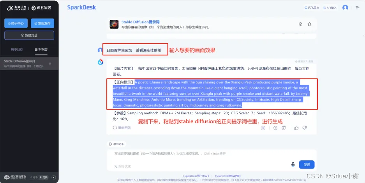Click 重新回答 to regenerate response
Screen dimensions: 365x183
click(x=122, y=128)
